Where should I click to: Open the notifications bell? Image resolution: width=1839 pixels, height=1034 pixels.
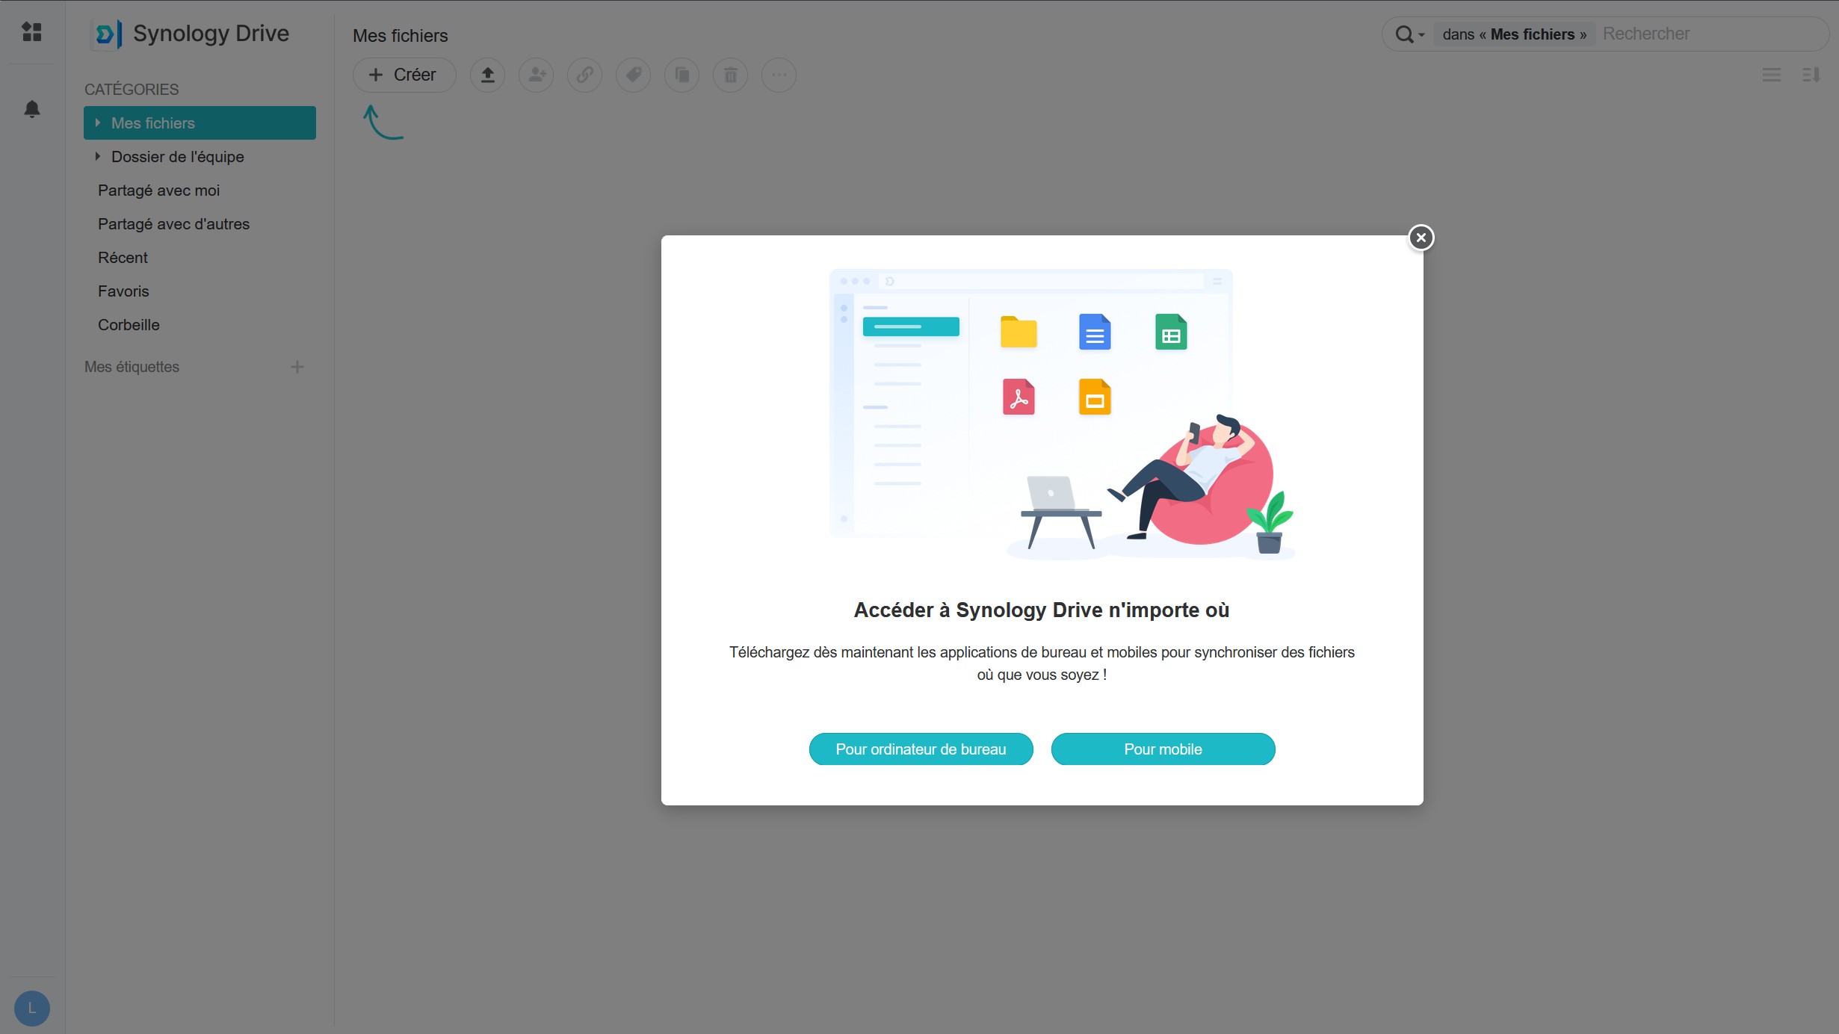pyautogui.click(x=32, y=109)
